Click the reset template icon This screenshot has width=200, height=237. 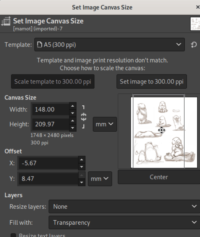click(x=194, y=44)
